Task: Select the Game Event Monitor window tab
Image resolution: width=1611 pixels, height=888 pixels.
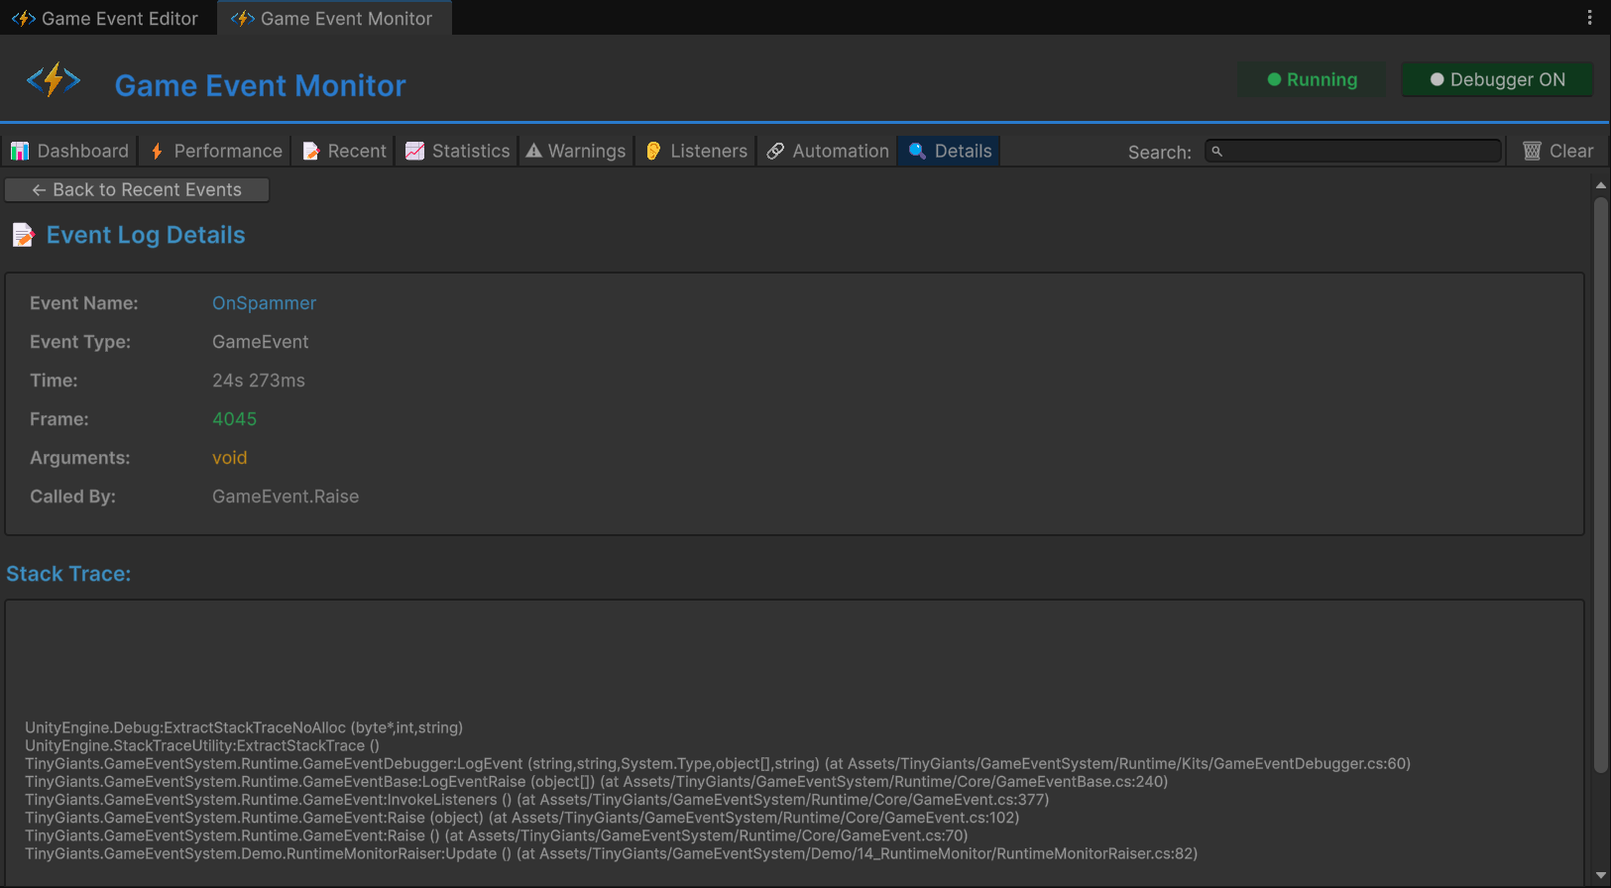Action: (334, 18)
